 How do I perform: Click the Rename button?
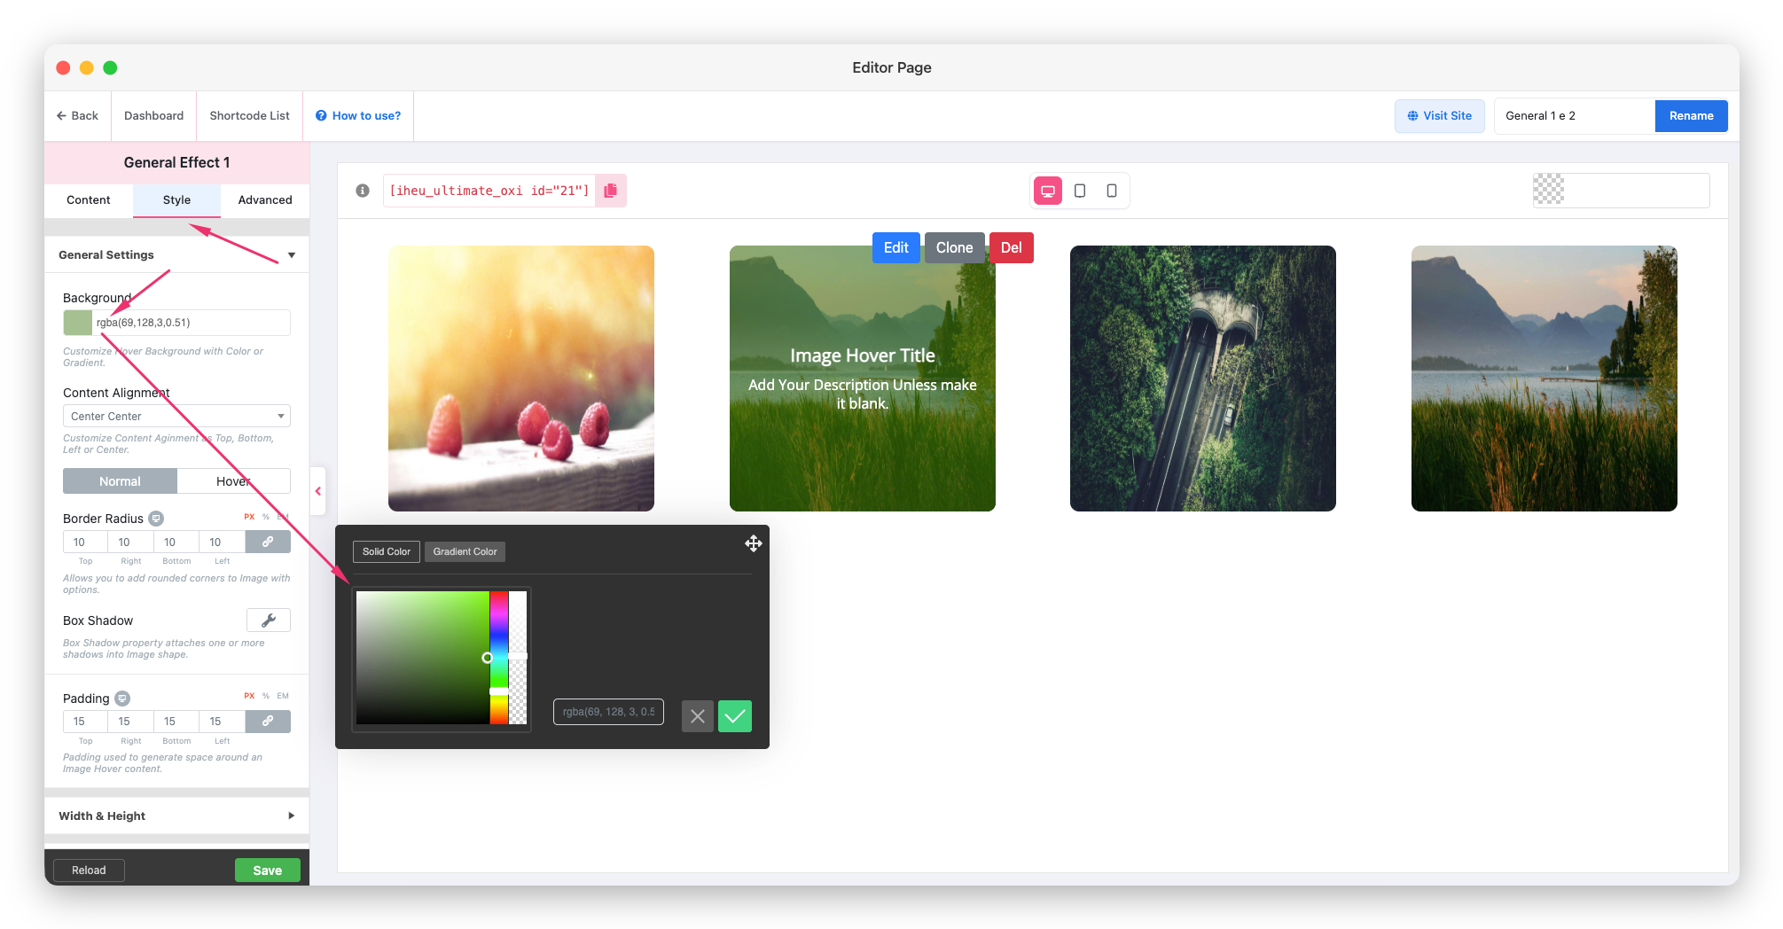1691,116
